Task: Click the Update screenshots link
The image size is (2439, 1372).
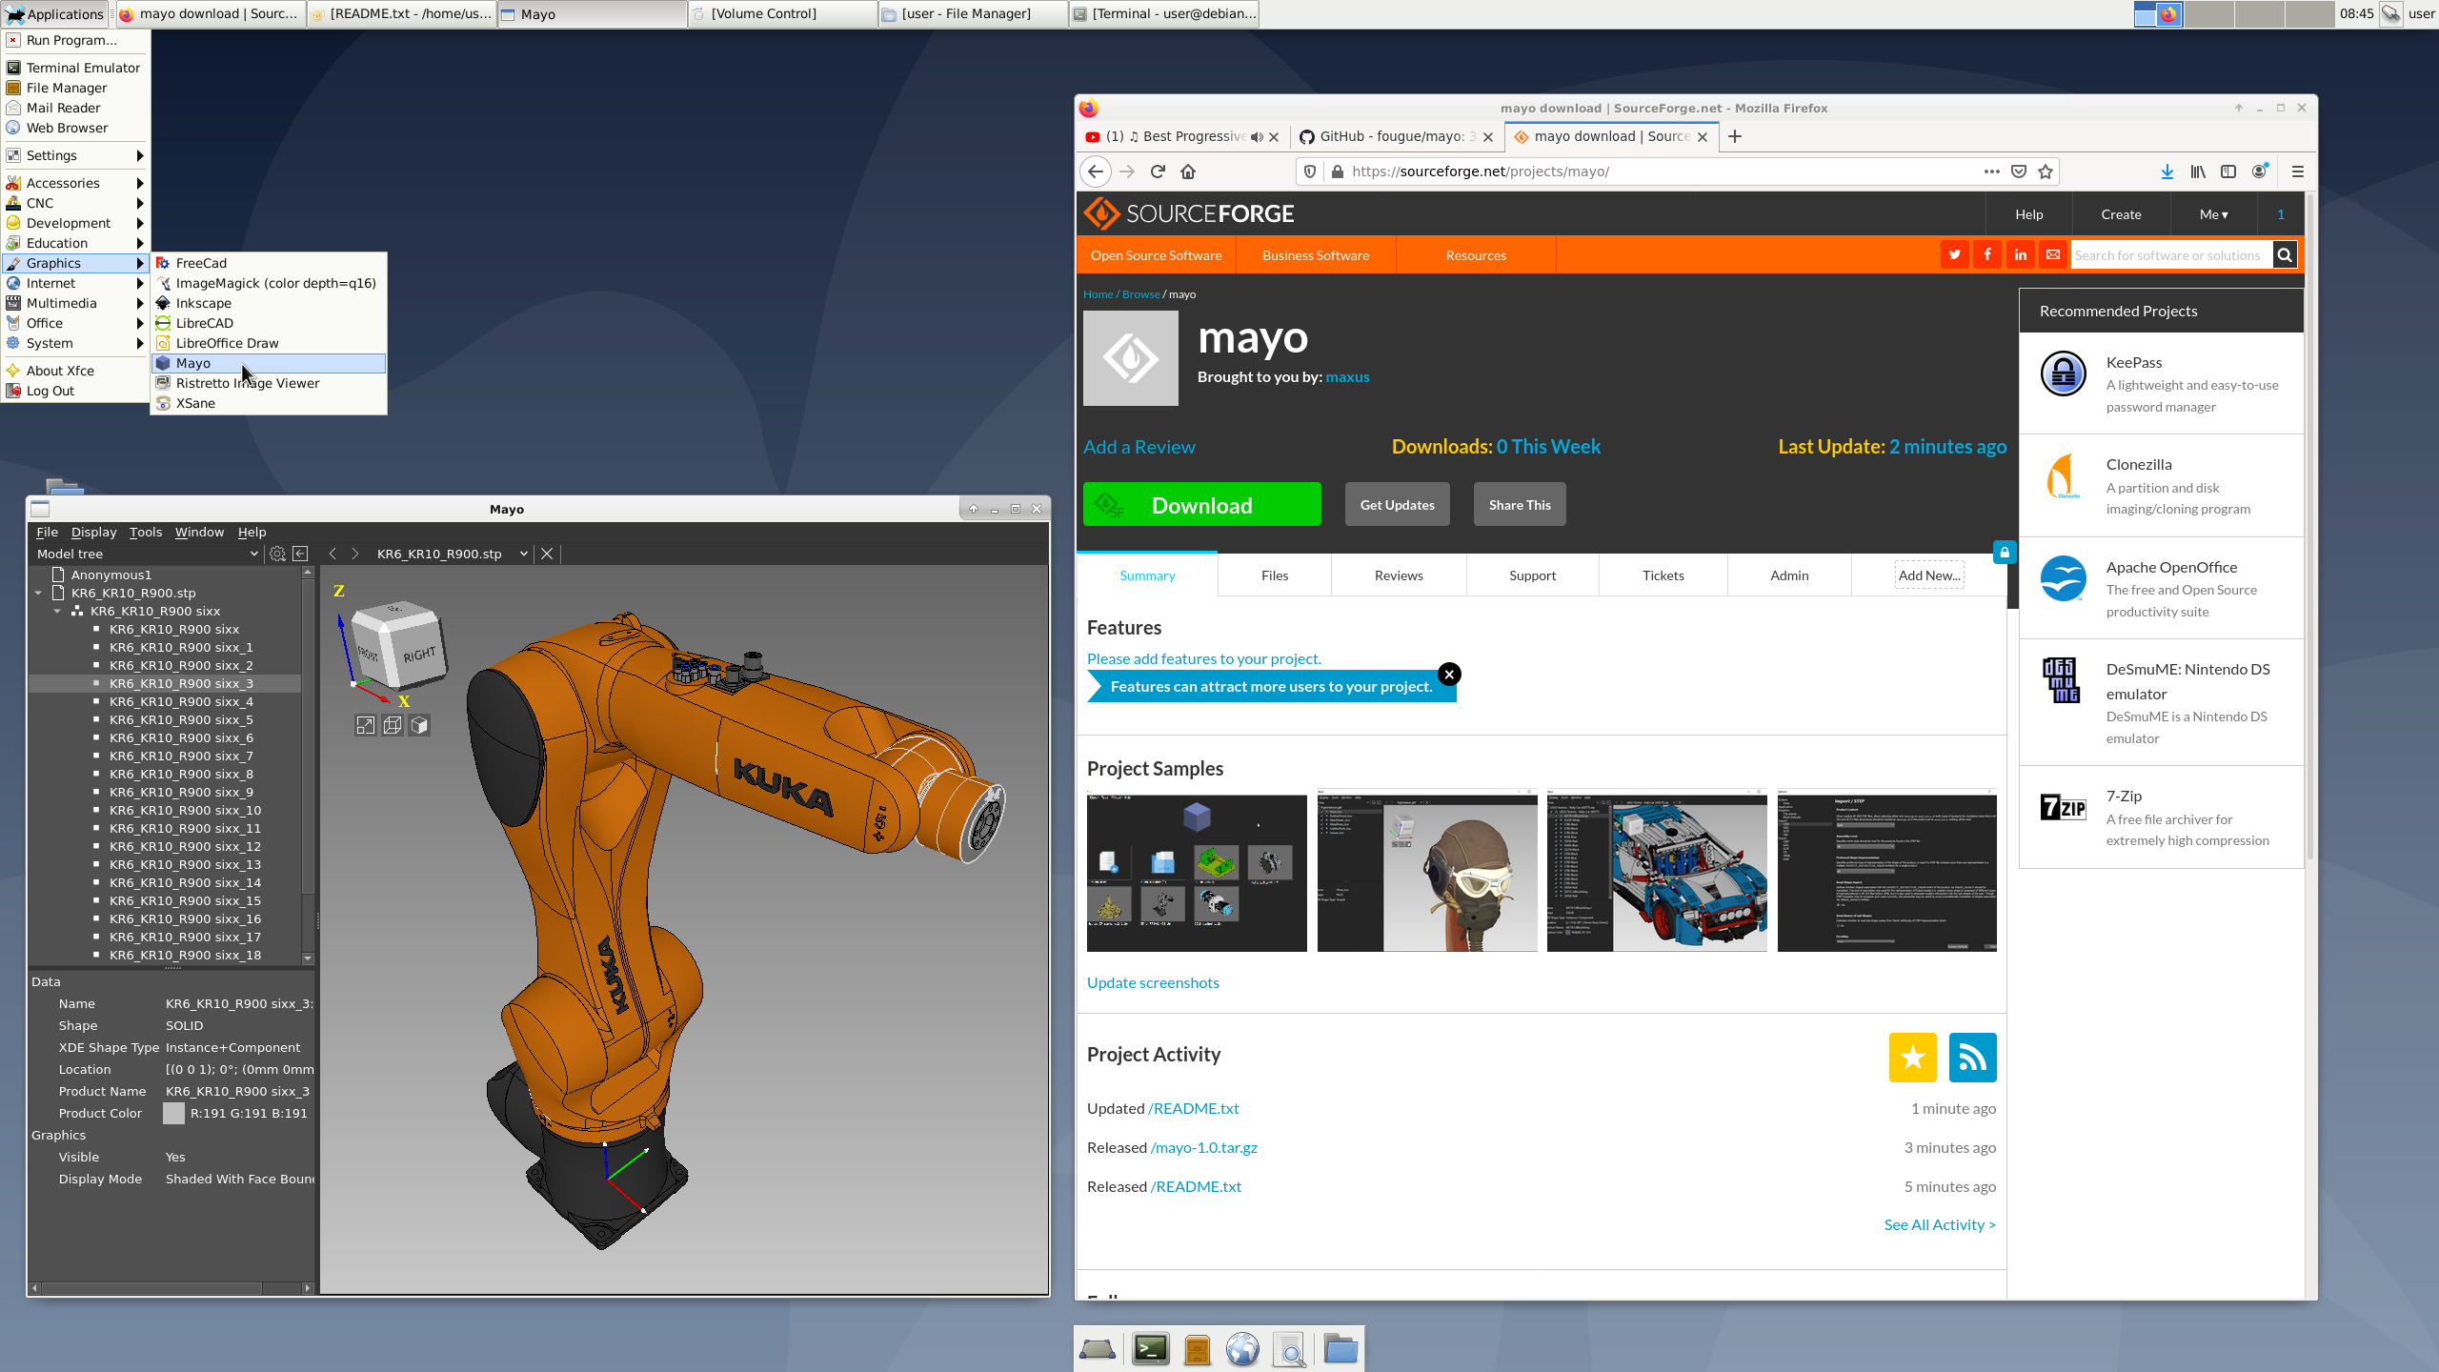Action: pyautogui.click(x=1152, y=982)
